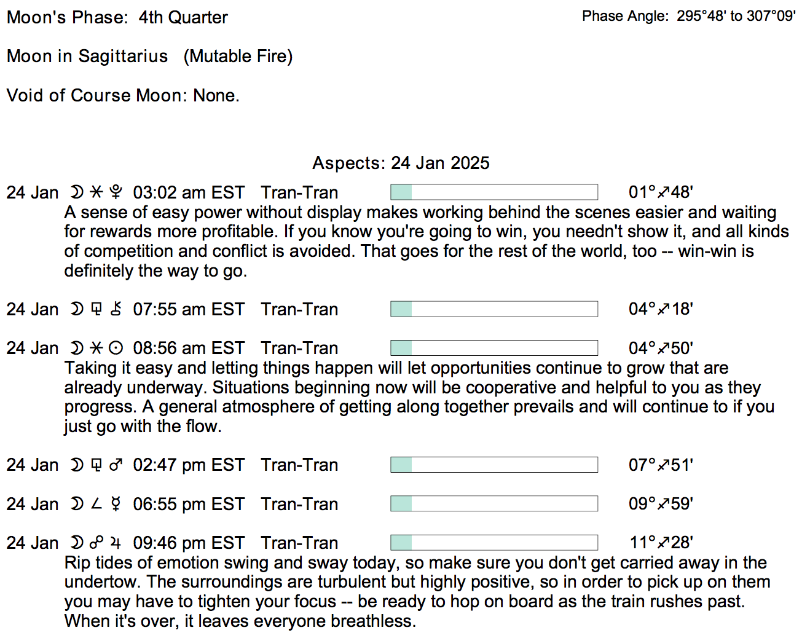Viewport: 810px width, 638px height.
Task: Click the Moon glyph in the 09:46 pm row
Action: click(x=76, y=543)
